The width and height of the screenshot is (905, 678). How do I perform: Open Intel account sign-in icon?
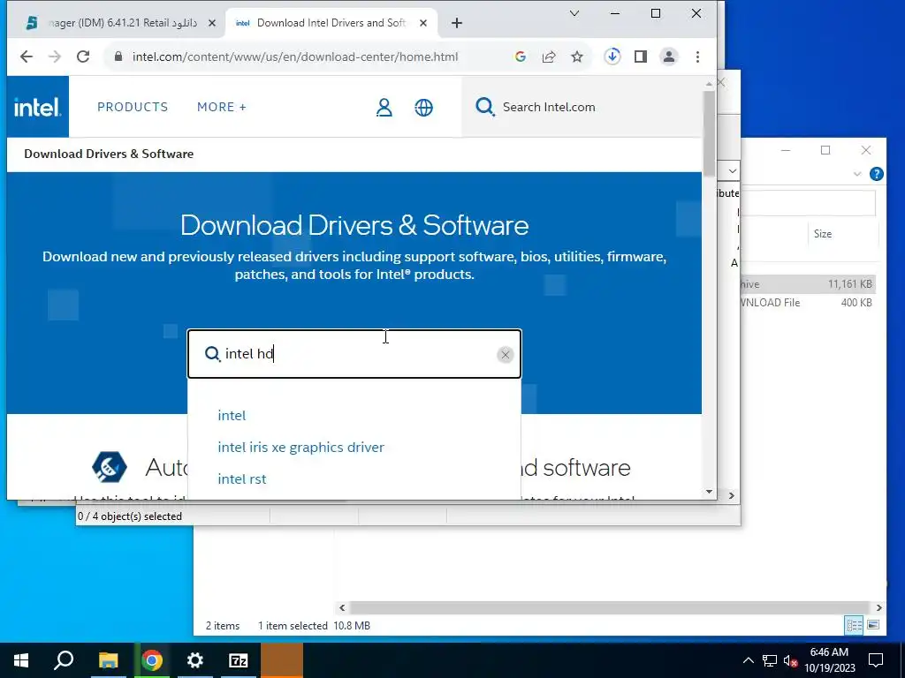(x=384, y=107)
